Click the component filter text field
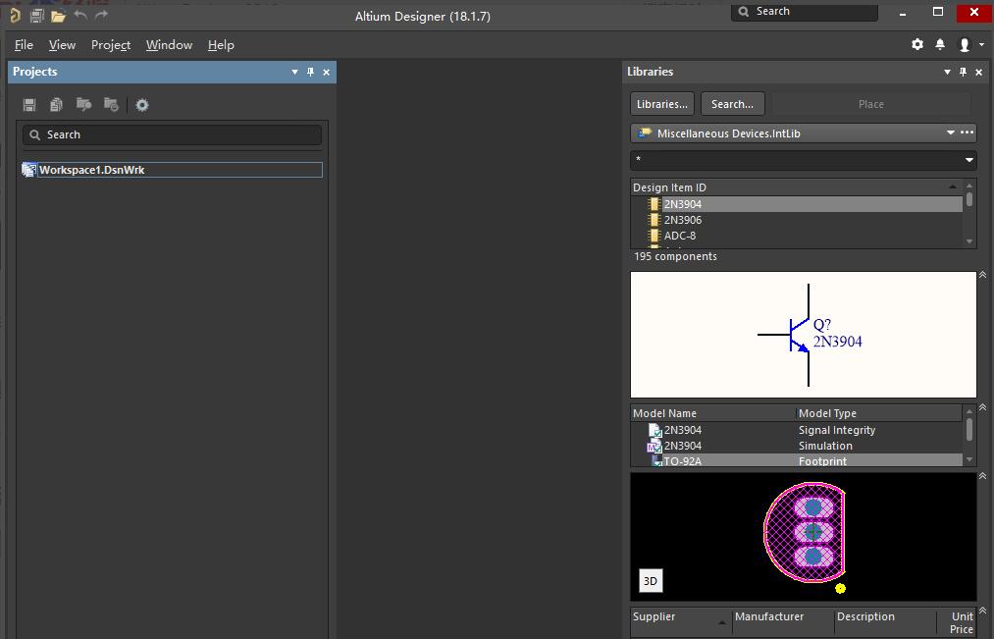 coord(796,160)
